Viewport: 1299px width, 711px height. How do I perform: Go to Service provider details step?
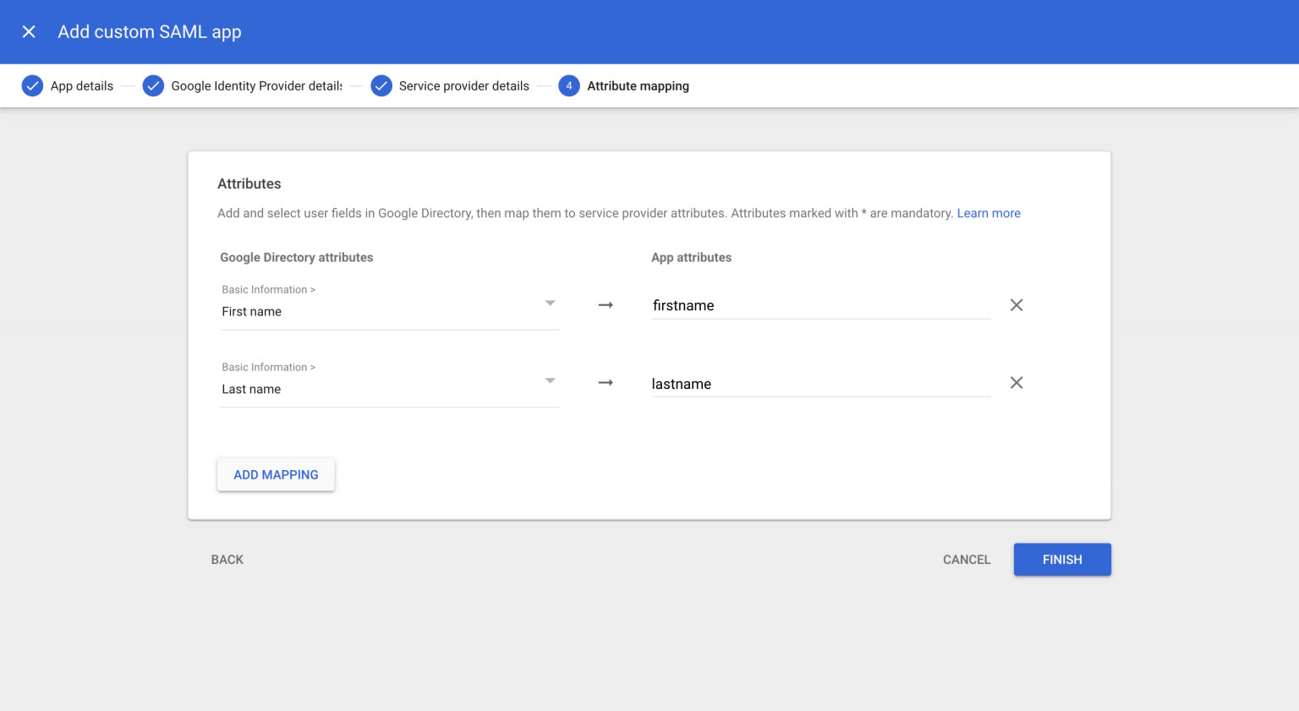point(463,86)
